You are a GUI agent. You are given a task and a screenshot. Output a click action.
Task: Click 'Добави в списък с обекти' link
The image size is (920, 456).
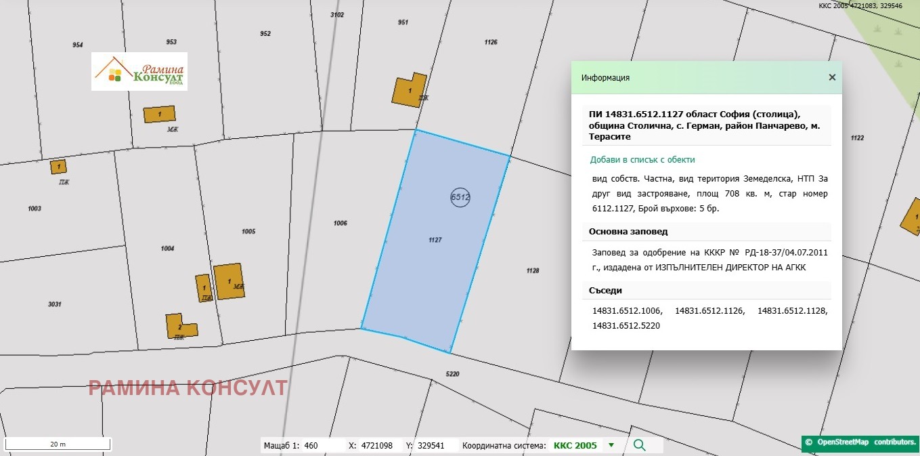[x=642, y=160]
